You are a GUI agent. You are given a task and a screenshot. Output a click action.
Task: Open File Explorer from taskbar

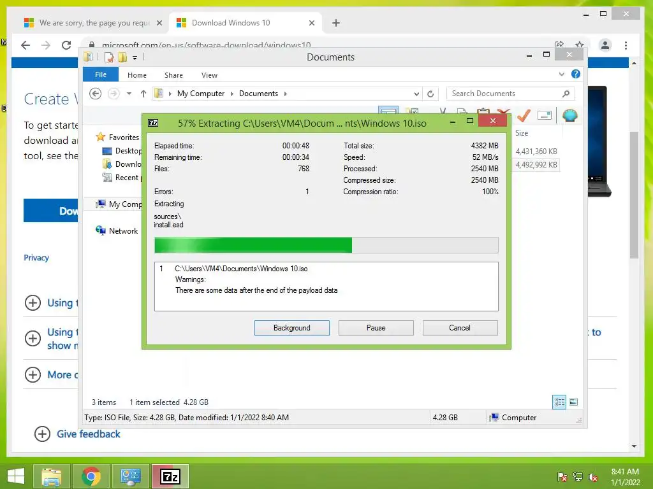coord(51,476)
